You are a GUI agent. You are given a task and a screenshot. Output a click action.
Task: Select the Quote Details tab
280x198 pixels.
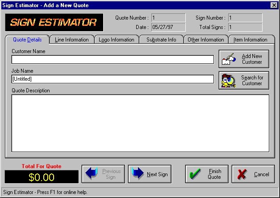[x=27, y=40]
